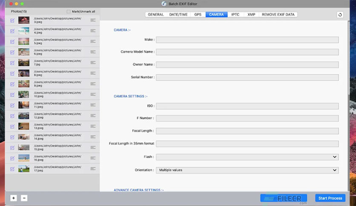Uncheck the 4.jpeg photo checkbox
356x206 pixels.
tap(12, 31)
